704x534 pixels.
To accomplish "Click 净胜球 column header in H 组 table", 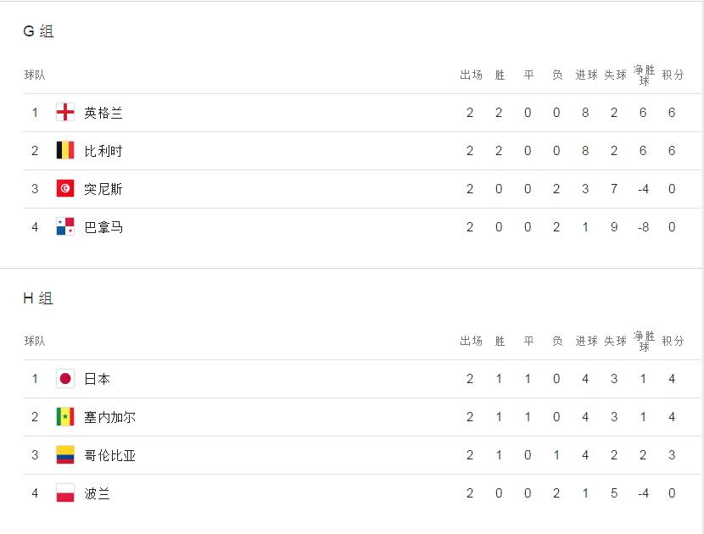I will tap(644, 341).
